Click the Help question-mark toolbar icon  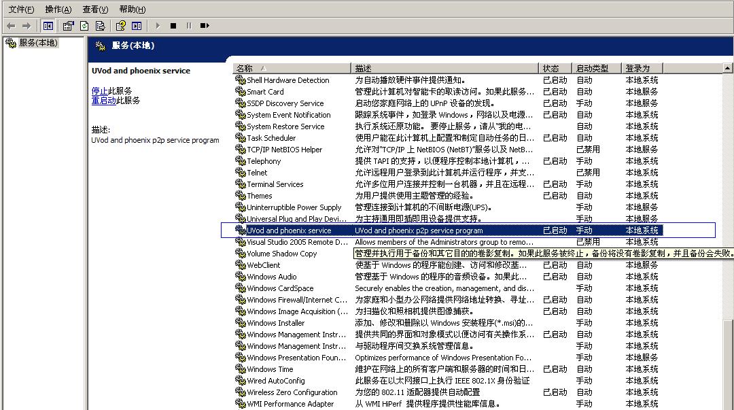(121, 26)
